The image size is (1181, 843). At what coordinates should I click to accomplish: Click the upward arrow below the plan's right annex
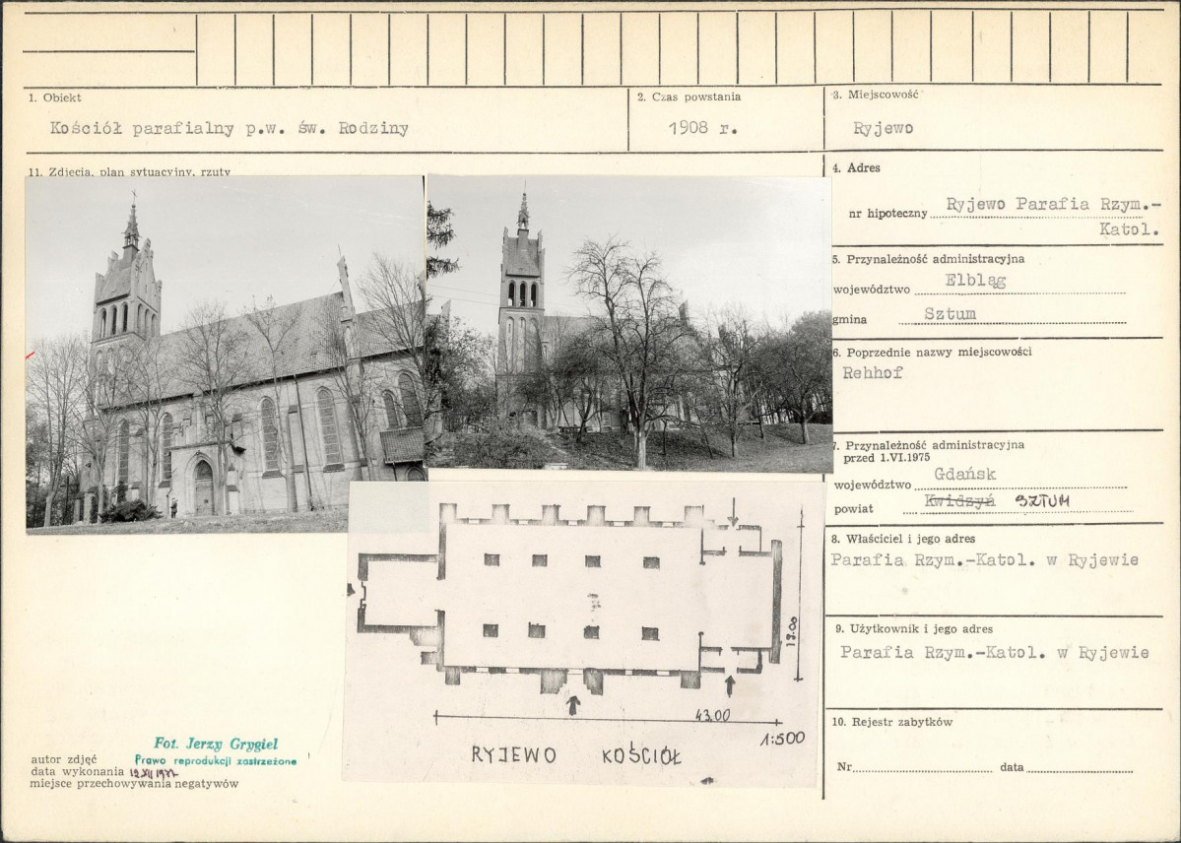tap(729, 685)
